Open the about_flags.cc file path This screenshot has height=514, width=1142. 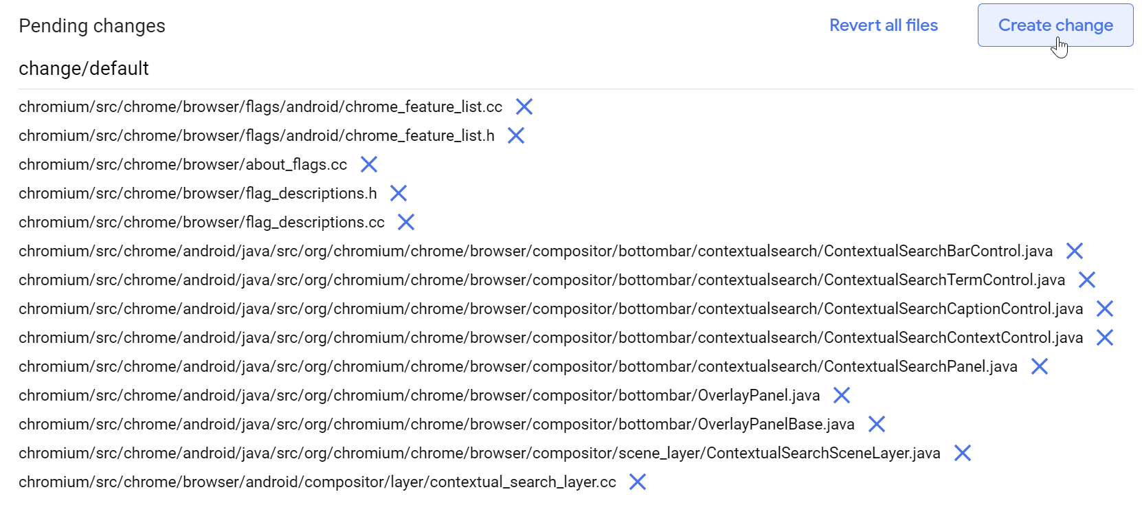click(183, 164)
